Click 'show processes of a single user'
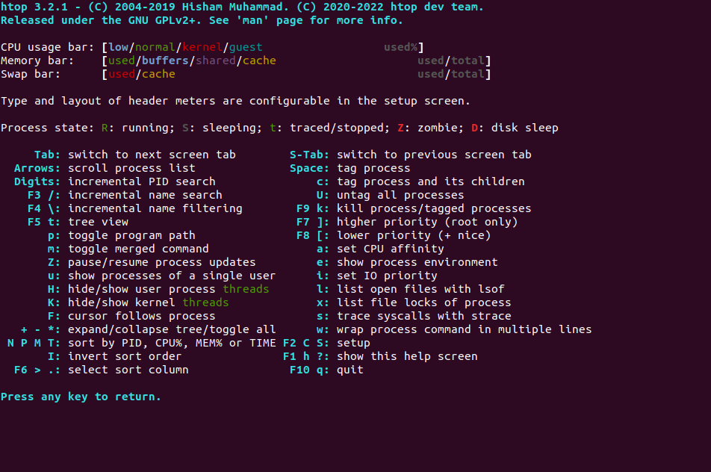 (x=172, y=276)
